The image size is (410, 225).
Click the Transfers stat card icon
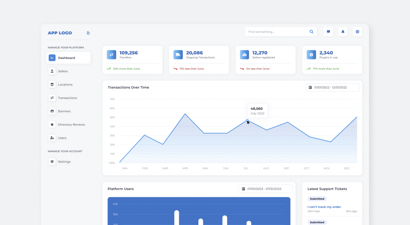(x=112, y=55)
